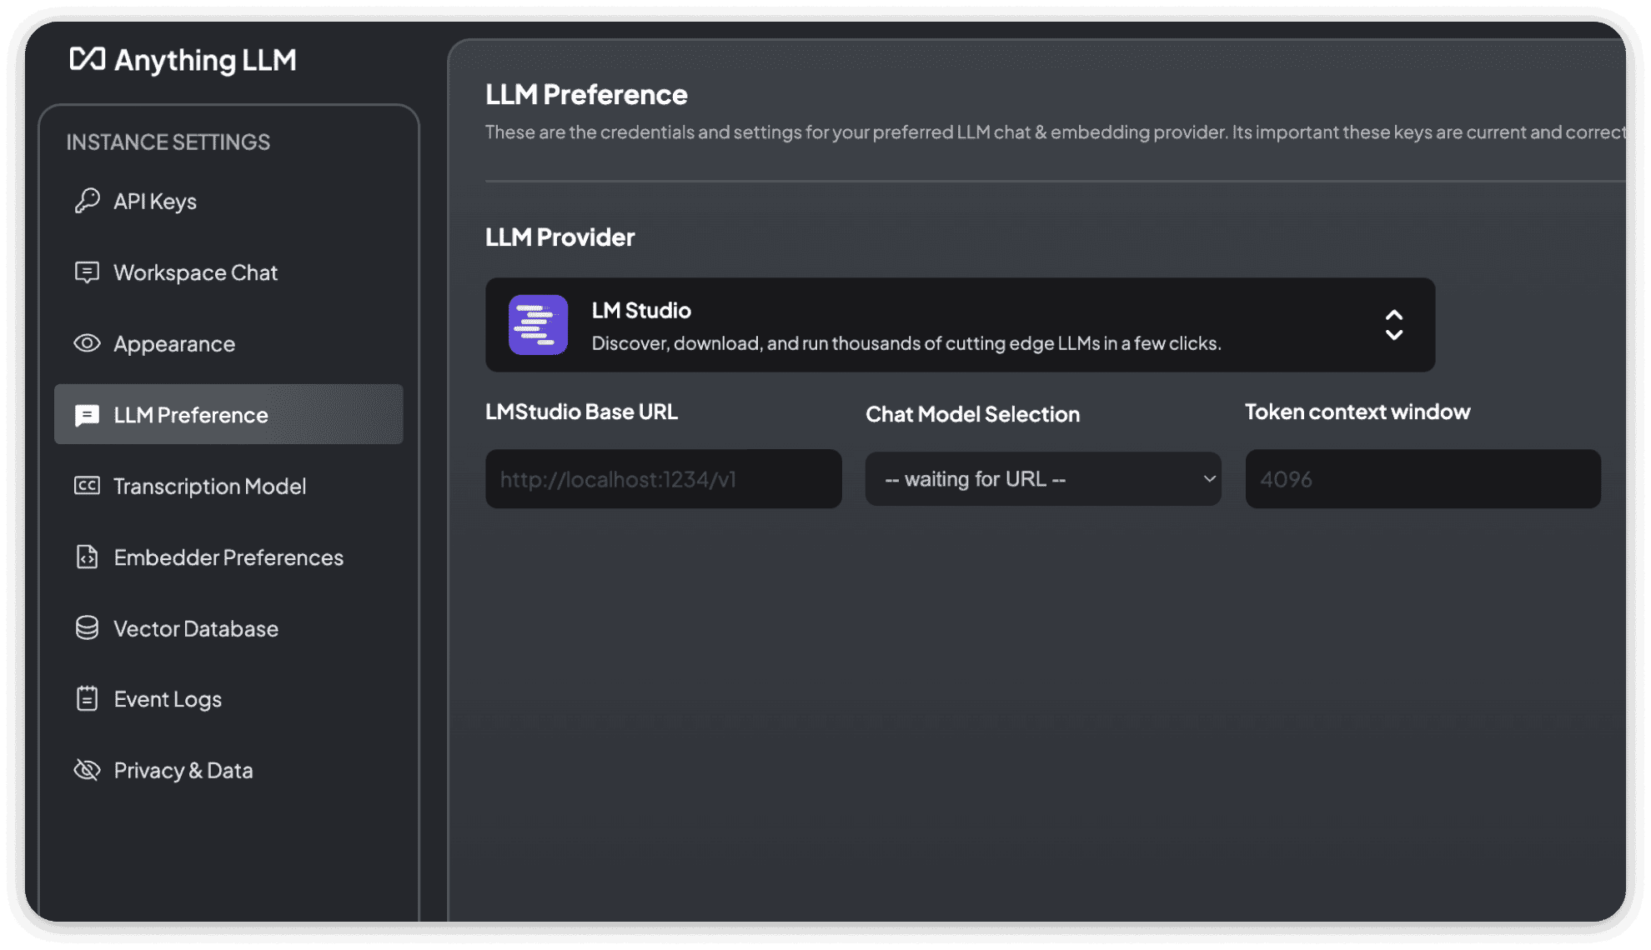Click the Token context window field

(1422, 479)
